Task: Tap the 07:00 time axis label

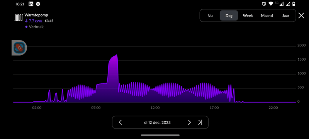Action: pos(96,108)
